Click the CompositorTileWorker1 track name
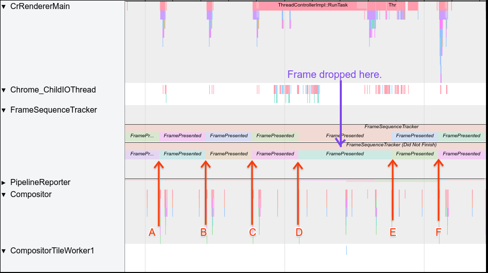Image resolution: width=488 pixels, height=273 pixels. tap(52, 251)
